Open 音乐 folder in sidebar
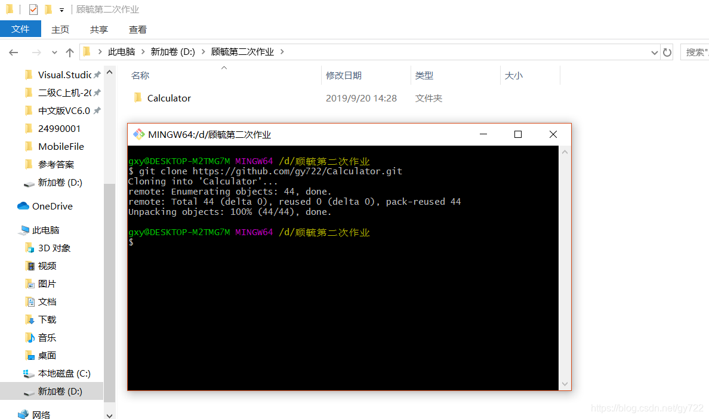Image resolution: width=709 pixels, height=419 pixels. [47, 338]
